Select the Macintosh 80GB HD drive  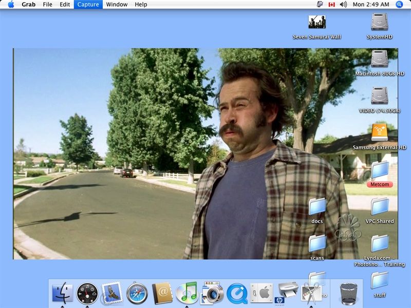(379, 59)
